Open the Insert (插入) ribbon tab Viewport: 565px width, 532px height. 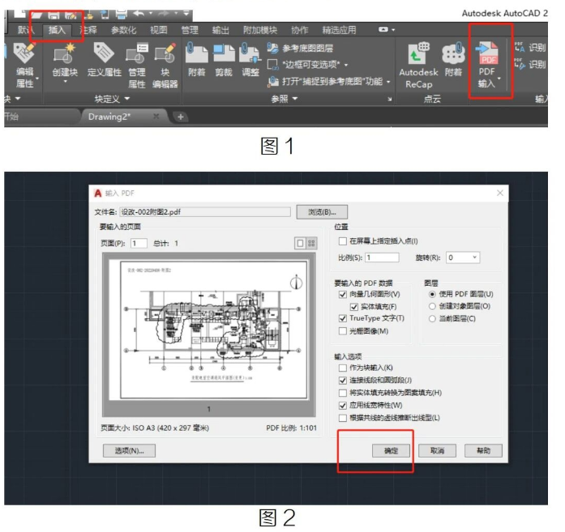tap(57, 30)
